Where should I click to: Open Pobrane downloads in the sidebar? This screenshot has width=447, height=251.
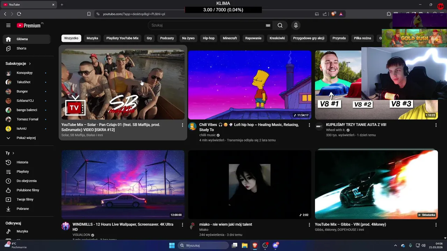click(x=27, y=209)
